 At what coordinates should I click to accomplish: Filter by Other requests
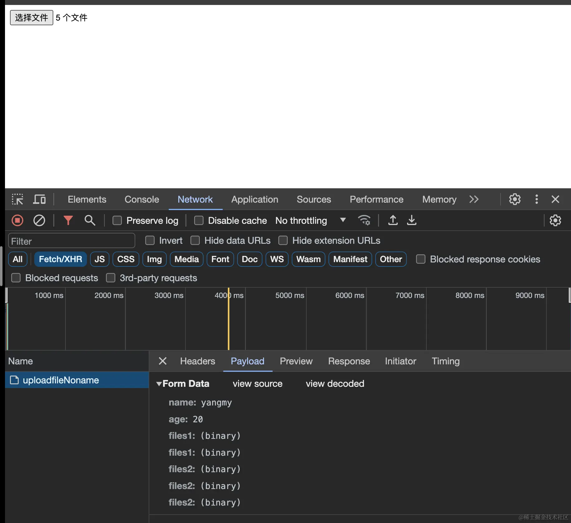pos(391,259)
